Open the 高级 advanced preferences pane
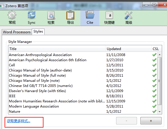This screenshot has width=167, height=129. click(x=129, y=18)
